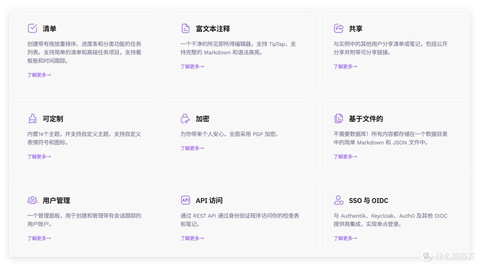Click the API 访问 heading
Image resolution: width=479 pixels, height=266 pixels.
(209, 201)
